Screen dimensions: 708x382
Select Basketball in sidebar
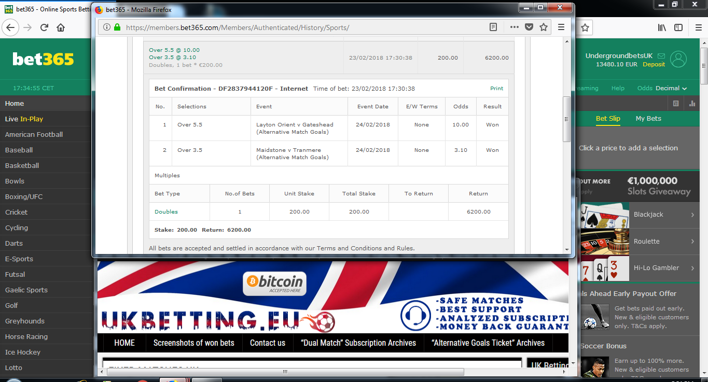click(x=47, y=165)
